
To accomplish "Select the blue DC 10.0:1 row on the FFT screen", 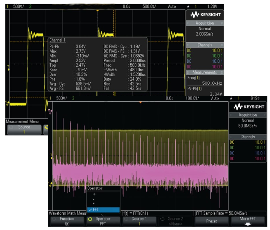I will (248, 153).
